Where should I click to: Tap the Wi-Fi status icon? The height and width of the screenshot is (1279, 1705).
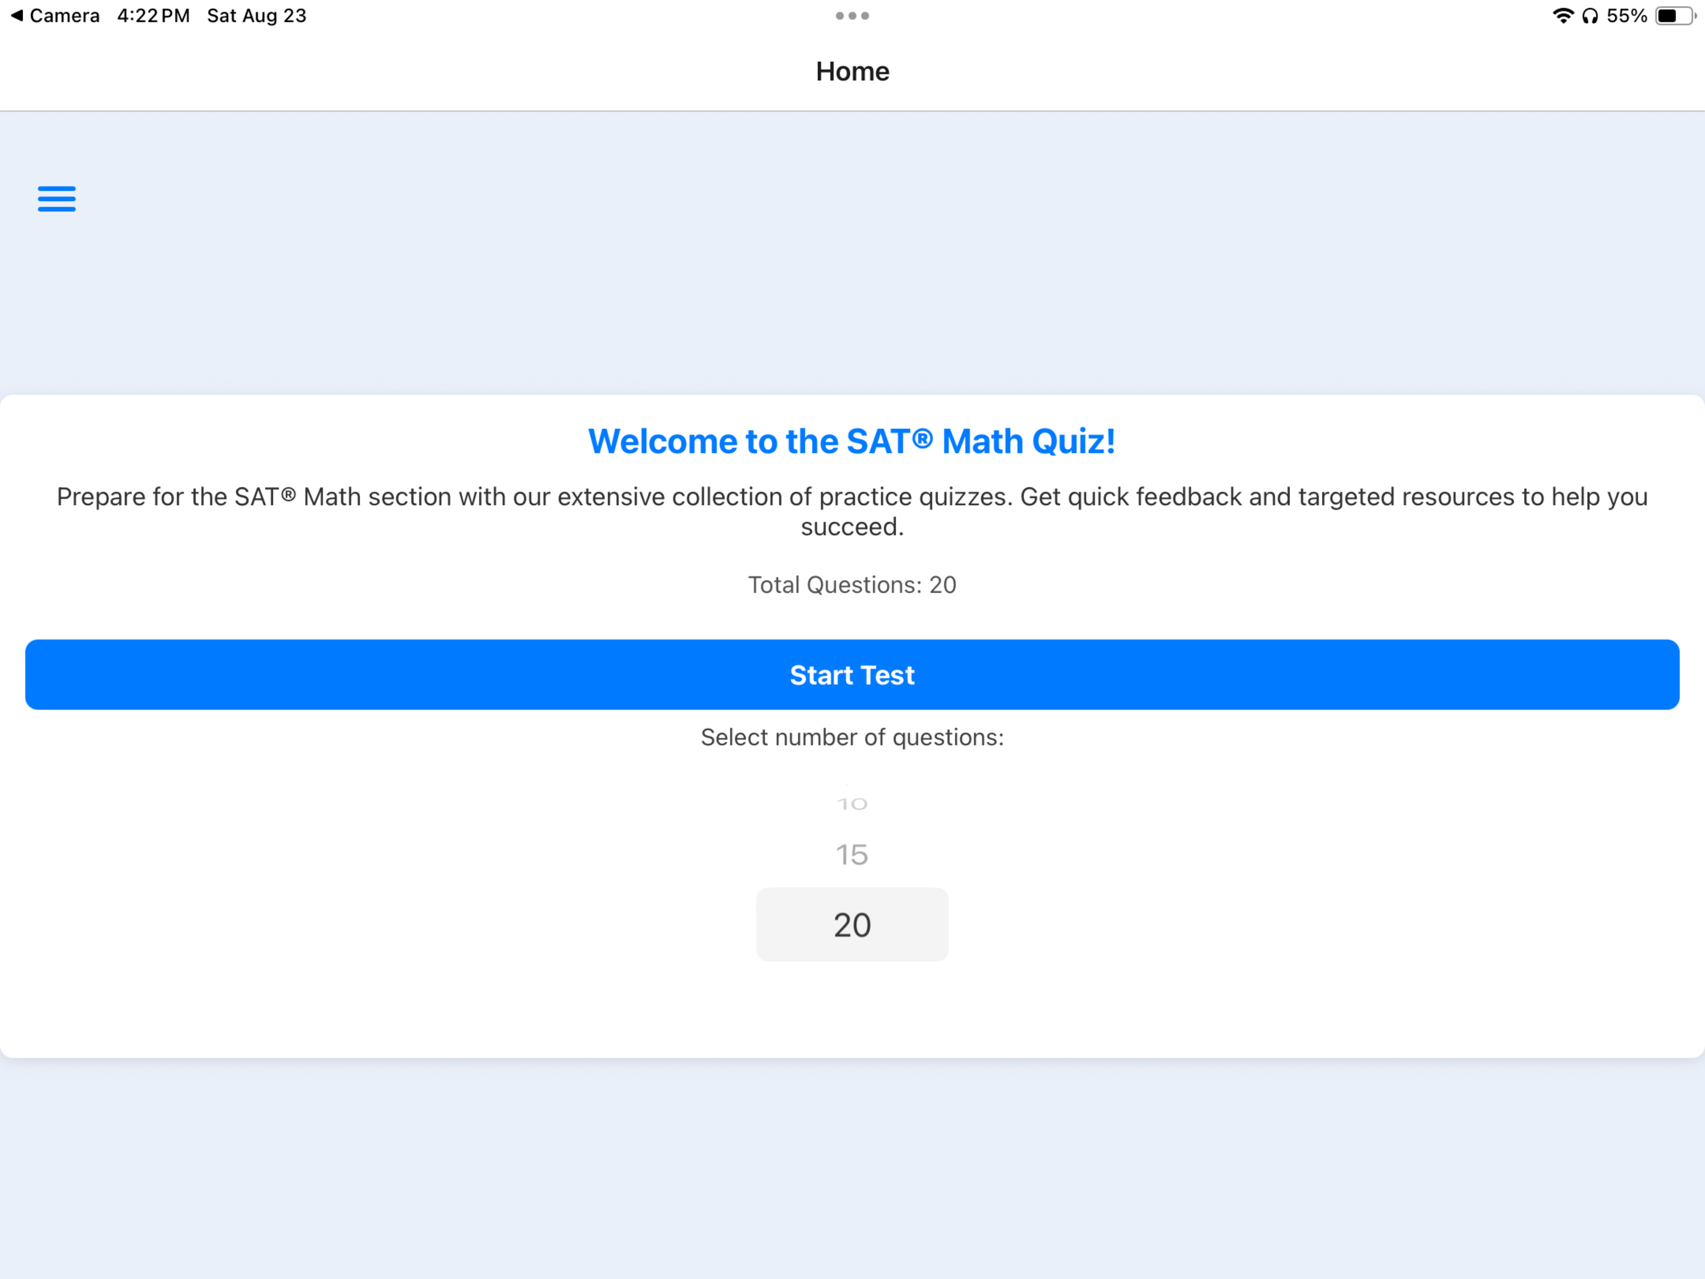(1563, 15)
